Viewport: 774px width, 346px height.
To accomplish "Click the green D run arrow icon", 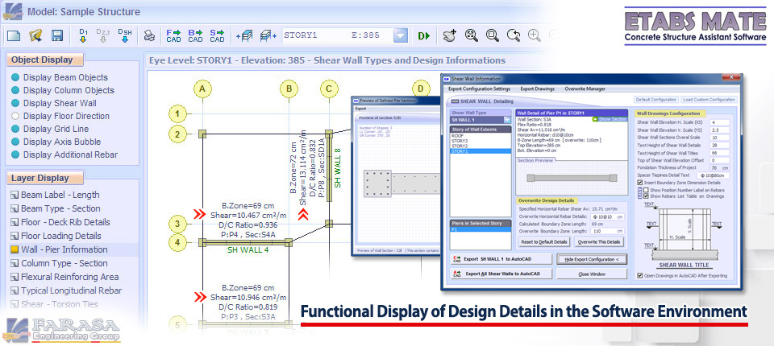I will pos(424,35).
